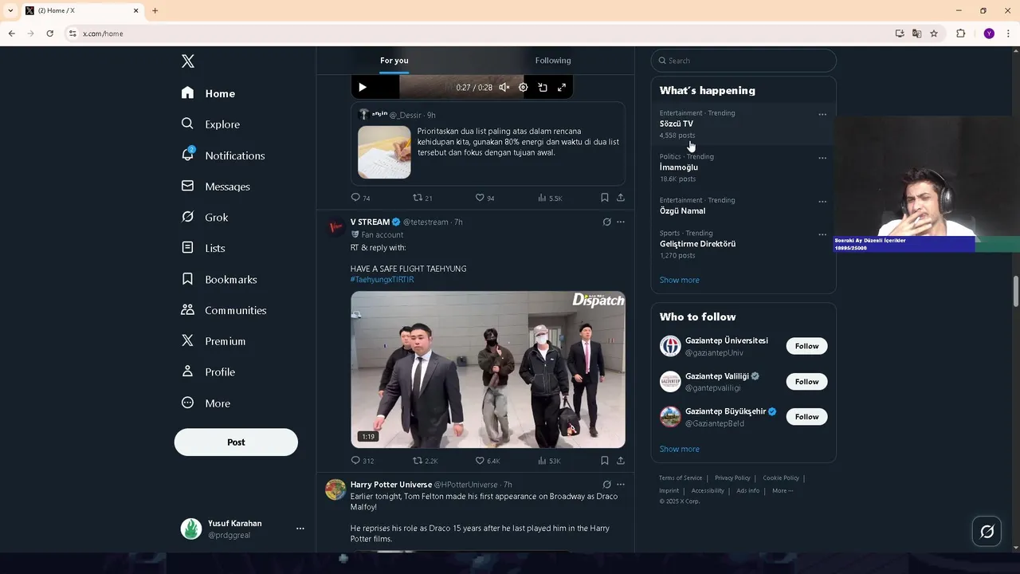Open the More sidebar menu

[x=206, y=403]
